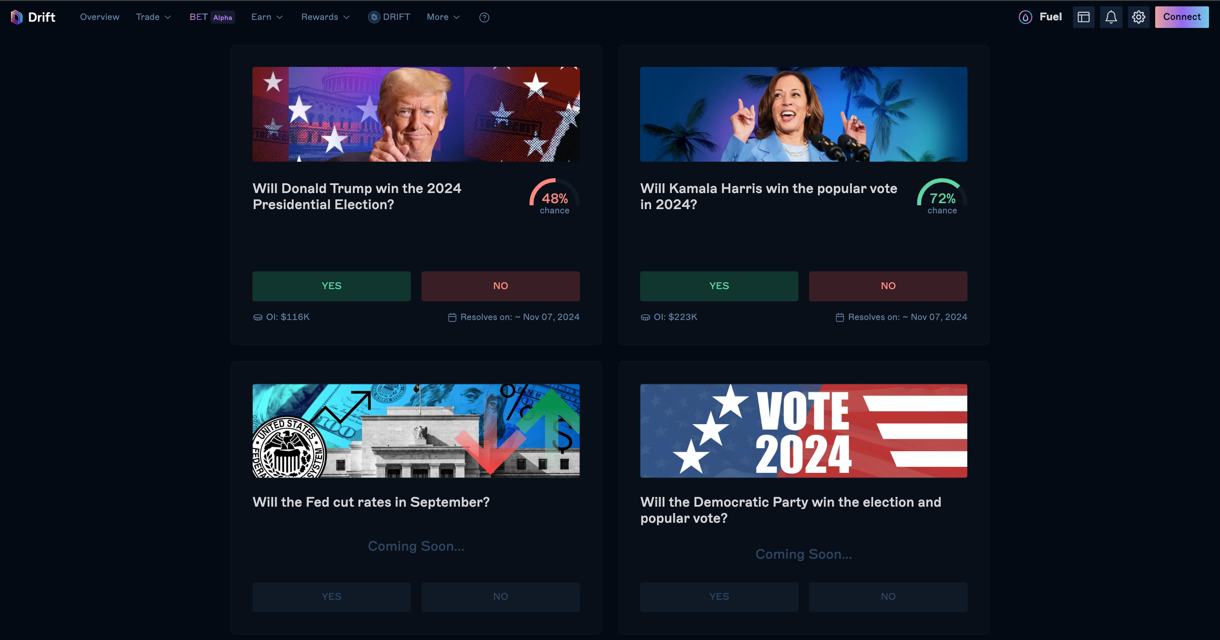Screen dimensions: 1220x640
Task: Click the DRIFT token coin icon
Action: (374, 17)
